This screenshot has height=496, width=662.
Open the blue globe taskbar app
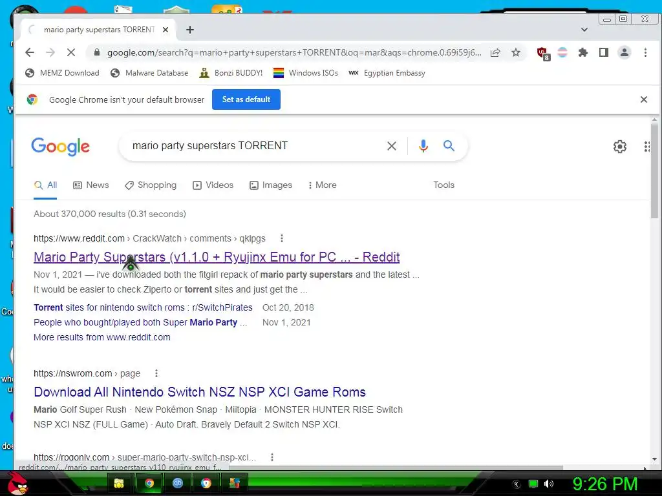click(177, 483)
